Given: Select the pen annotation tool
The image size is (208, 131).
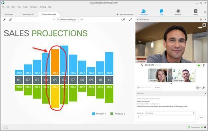Looking at the screenshot, I should point(4,20).
